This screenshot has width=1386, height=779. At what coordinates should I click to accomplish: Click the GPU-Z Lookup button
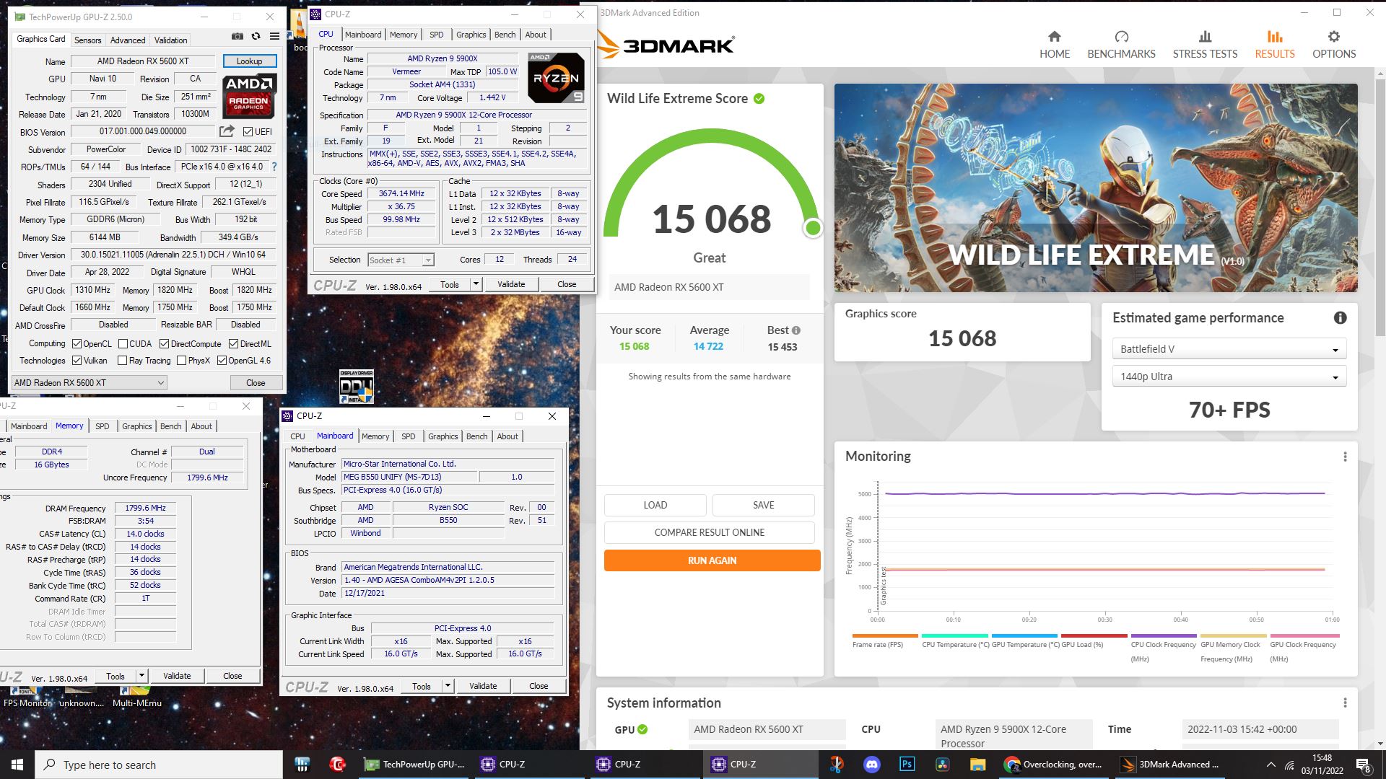pos(249,61)
